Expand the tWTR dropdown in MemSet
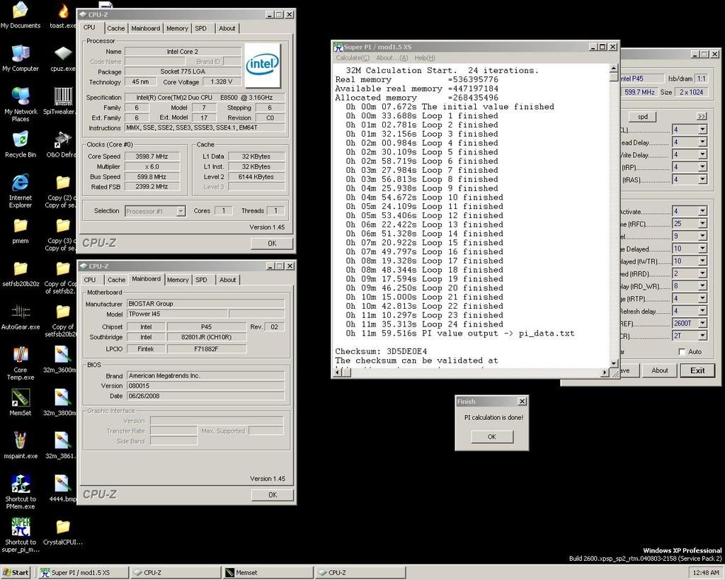 click(702, 261)
